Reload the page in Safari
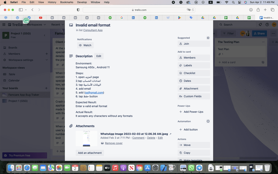 coord(193,10)
